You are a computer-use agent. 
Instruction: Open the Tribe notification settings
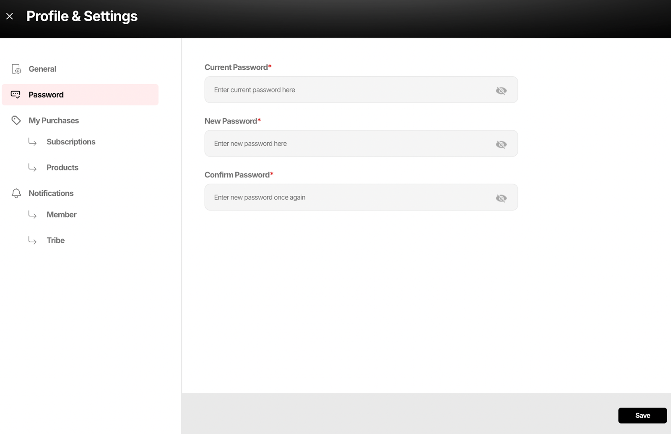pos(55,240)
